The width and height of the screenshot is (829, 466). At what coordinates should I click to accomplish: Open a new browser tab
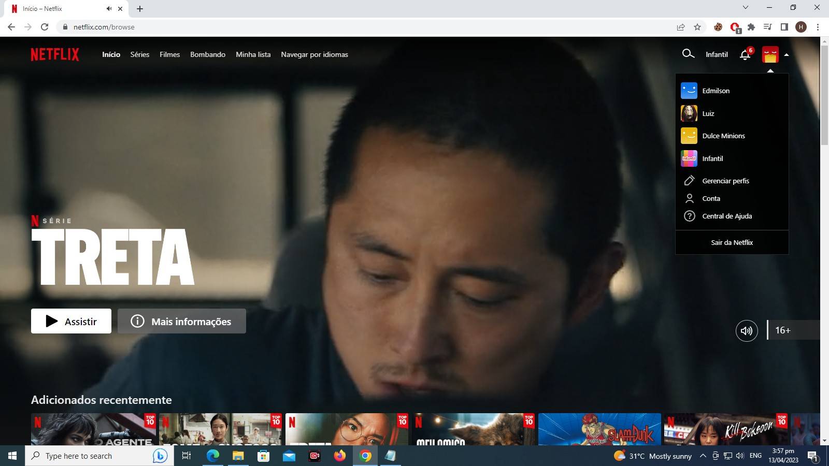(140, 9)
